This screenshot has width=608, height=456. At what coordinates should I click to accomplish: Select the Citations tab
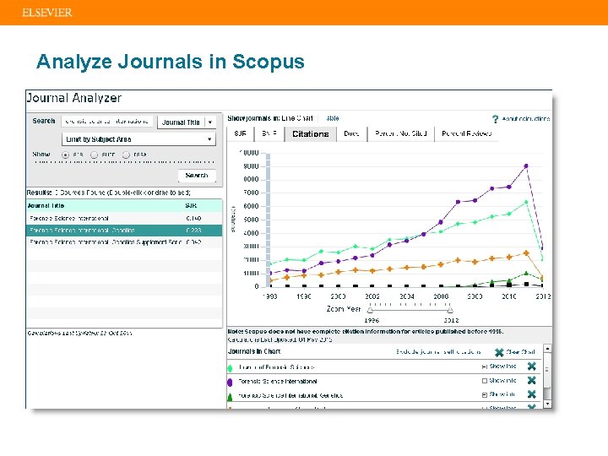click(310, 134)
